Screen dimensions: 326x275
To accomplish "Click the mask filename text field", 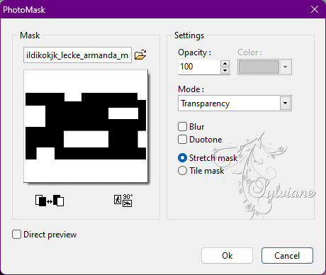I will pyautogui.click(x=77, y=55).
